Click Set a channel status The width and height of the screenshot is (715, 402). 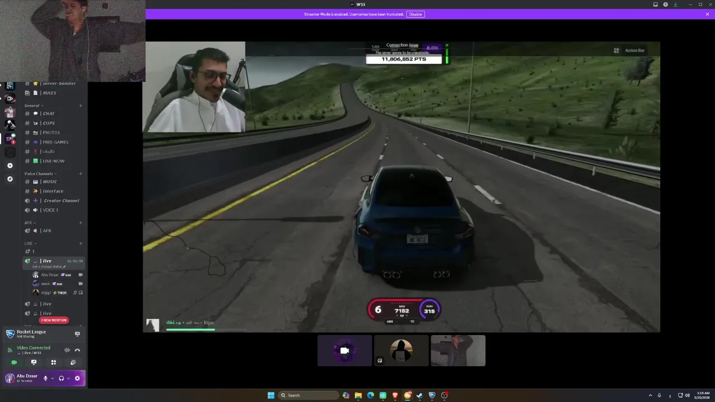coord(49,267)
